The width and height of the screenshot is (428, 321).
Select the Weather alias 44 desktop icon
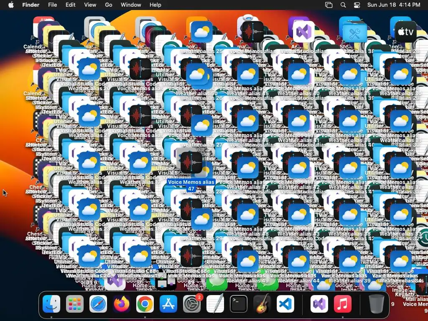299,261
